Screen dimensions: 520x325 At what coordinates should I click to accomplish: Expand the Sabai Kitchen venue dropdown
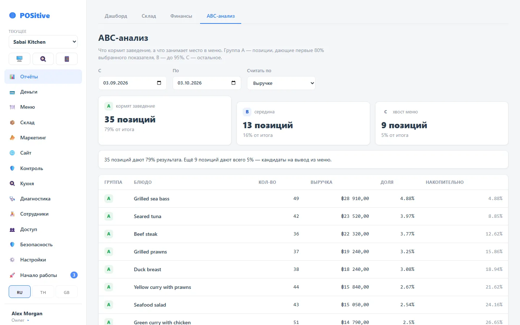43,42
